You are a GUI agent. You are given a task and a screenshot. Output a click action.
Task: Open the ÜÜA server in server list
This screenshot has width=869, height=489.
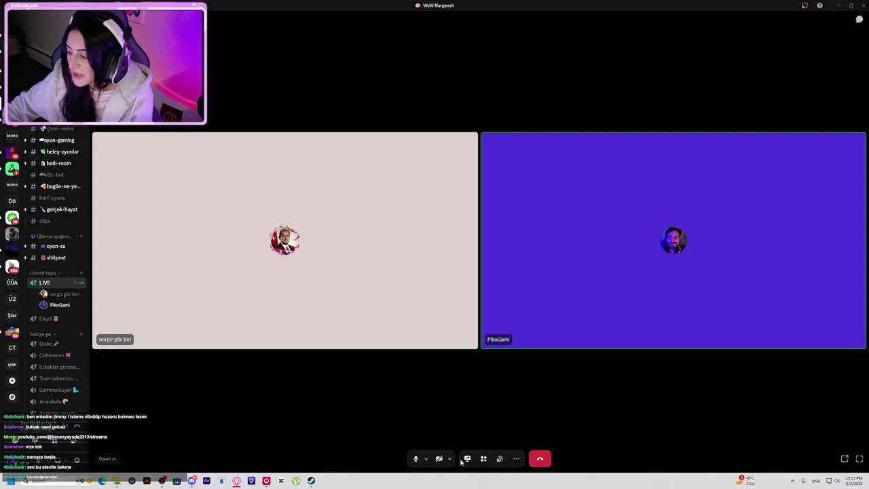pyautogui.click(x=12, y=283)
